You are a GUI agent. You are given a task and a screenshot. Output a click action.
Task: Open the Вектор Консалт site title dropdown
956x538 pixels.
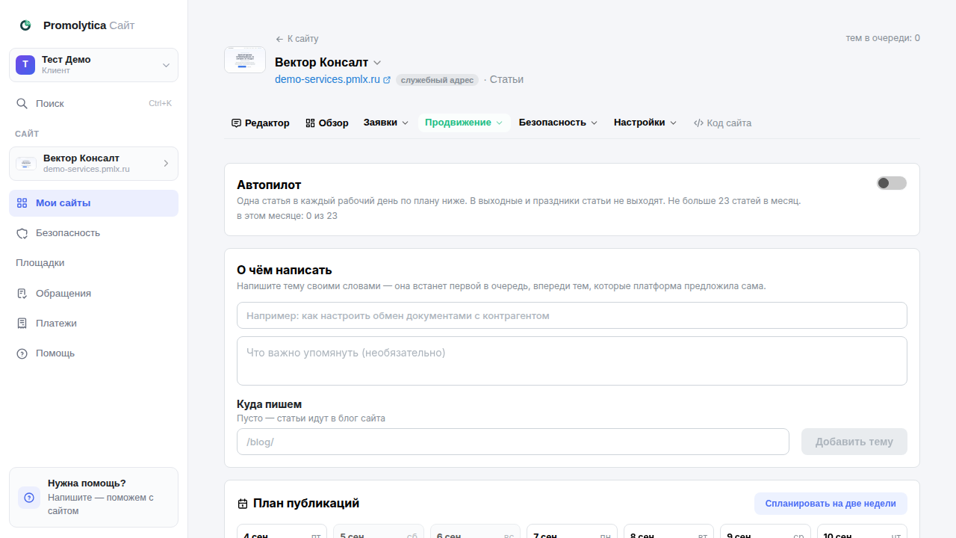click(377, 63)
